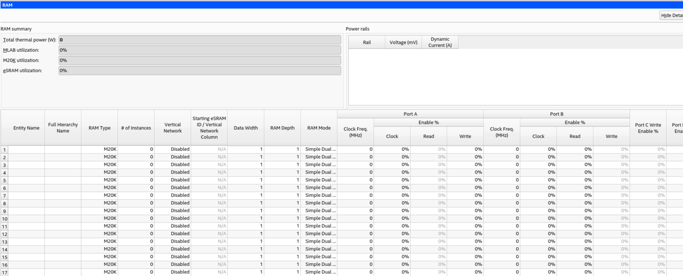The image size is (683, 276).
Task: Select the Full Hierarchy Name column header
Action: tap(63, 128)
